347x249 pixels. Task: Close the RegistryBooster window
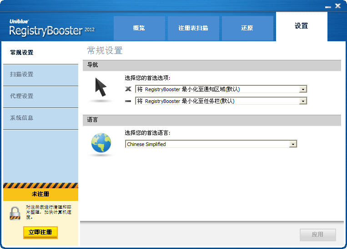tap(338, 6)
